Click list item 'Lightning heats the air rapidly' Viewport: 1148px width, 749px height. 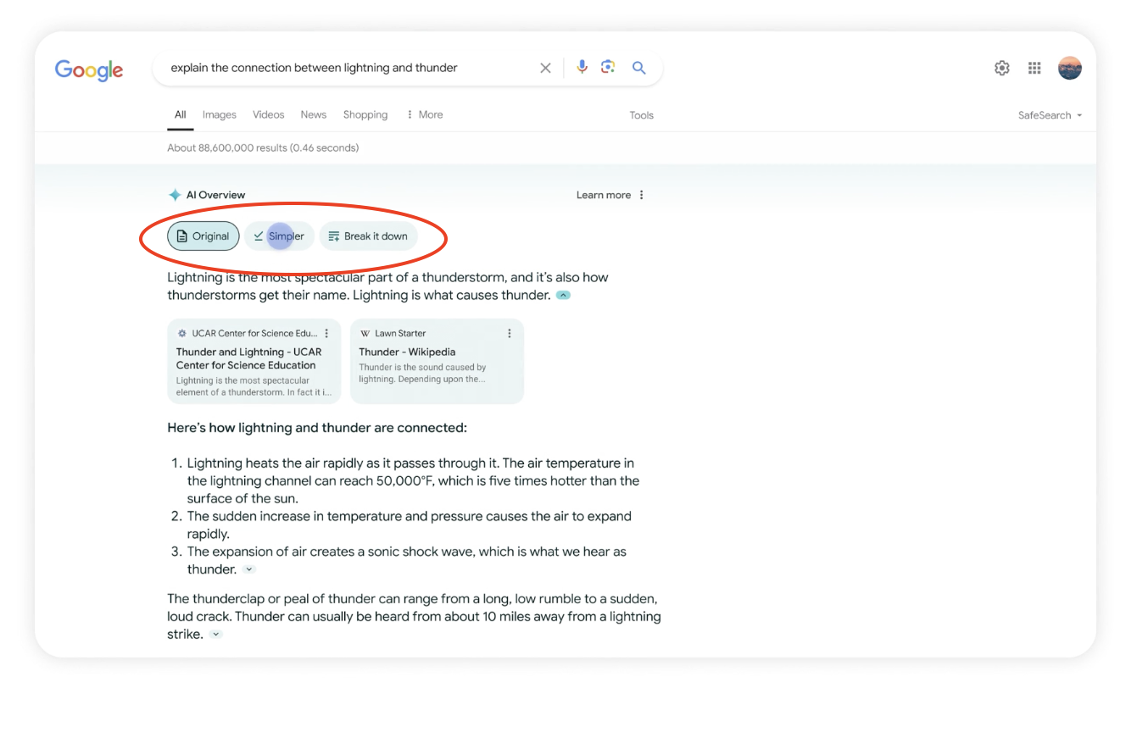(412, 480)
